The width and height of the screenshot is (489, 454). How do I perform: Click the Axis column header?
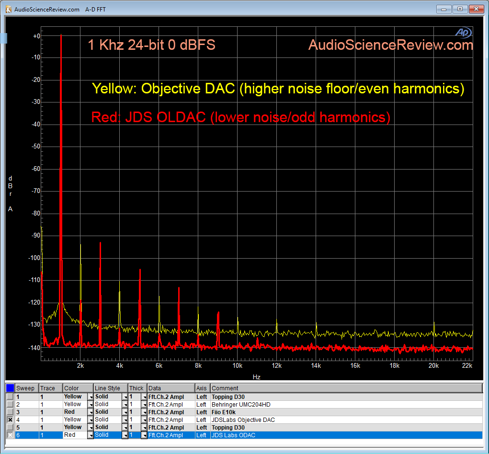coord(203,388)
